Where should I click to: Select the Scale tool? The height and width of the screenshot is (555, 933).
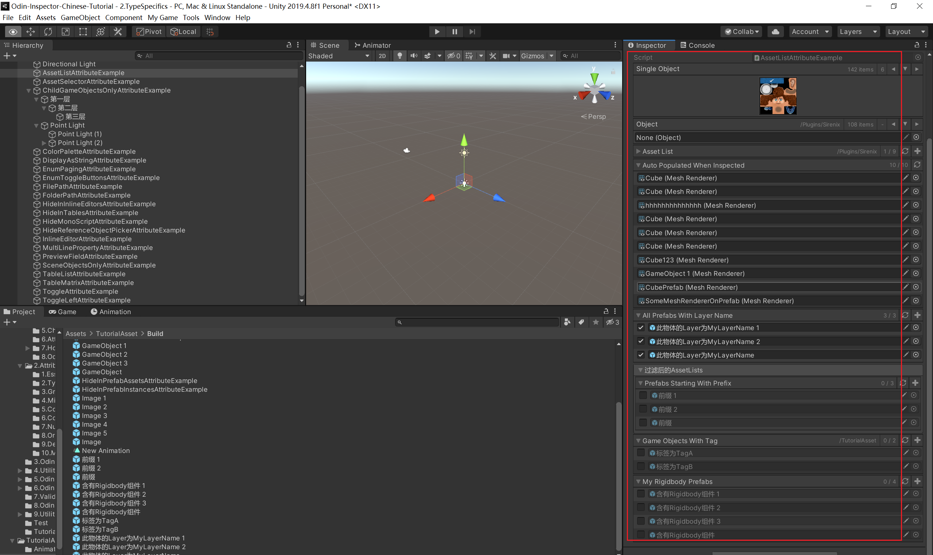(x=66, y=32)
